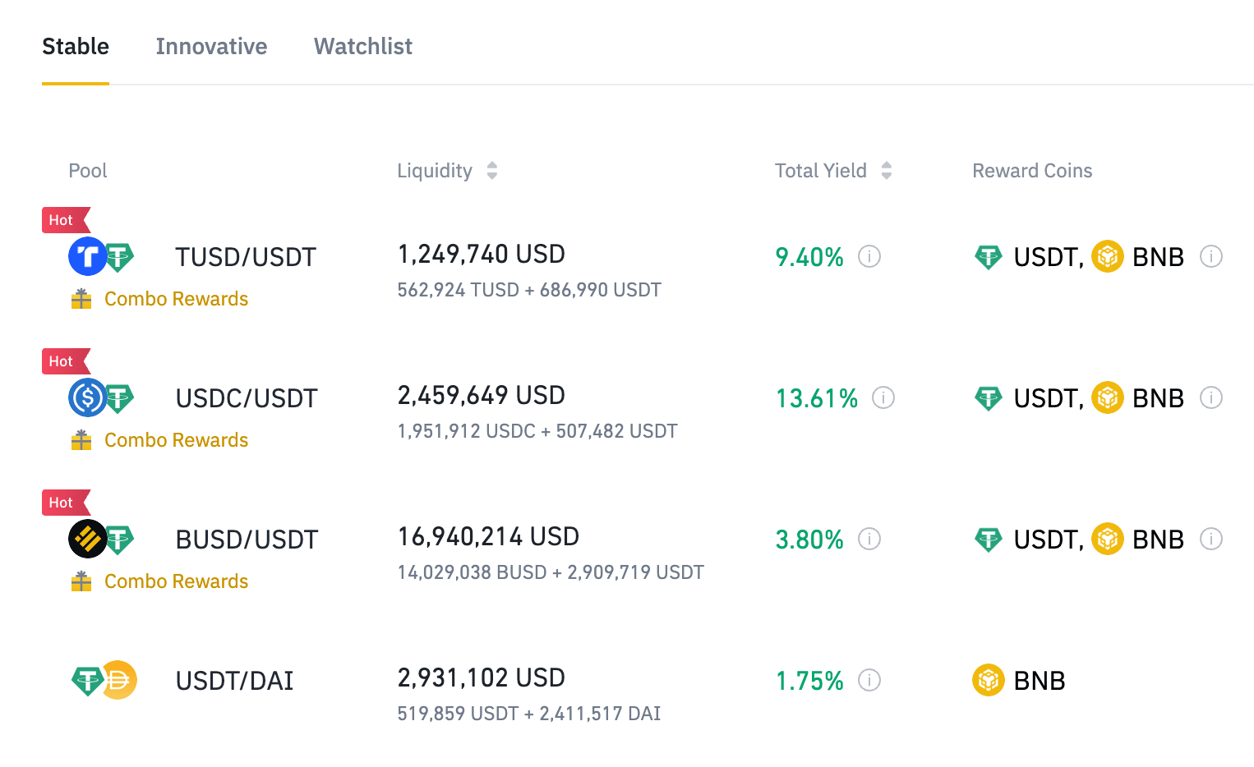The image size is (1254, 767).
Task: Click info icon next to 9.40% yield
Action: [869, 256]
